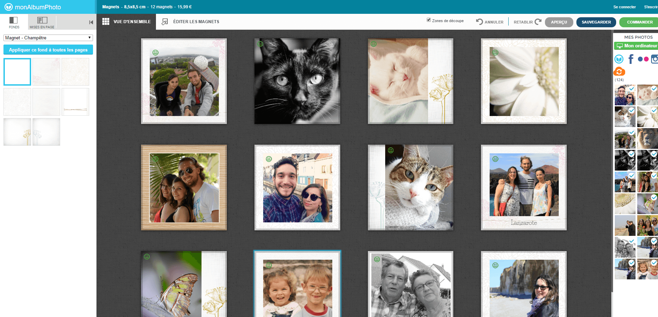The height and width of the screenshot is (317, 658).
Task: Click Appliquer ce fond à toutes les pages
Action: [48, 50]
